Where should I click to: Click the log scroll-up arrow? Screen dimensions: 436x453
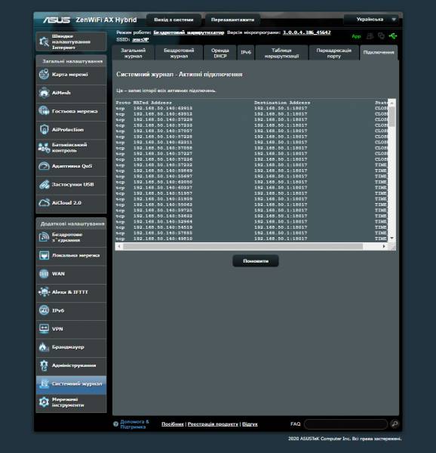tap(391, 103)
